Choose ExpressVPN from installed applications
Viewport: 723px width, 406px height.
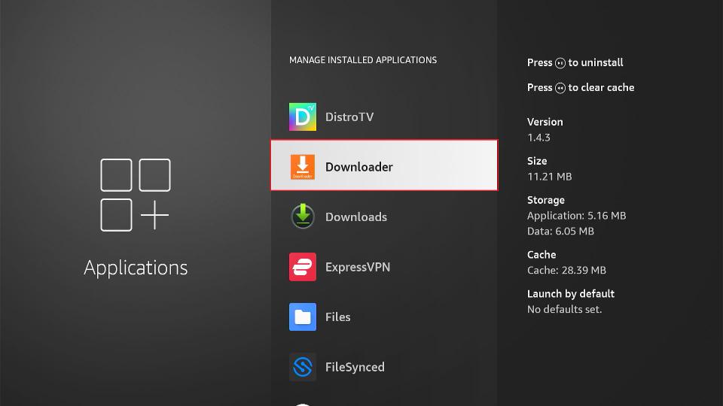click(384, 266)
